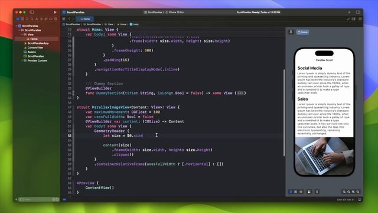Click the add library plus button
378x213 pixels.
click(x=349, y=12)
